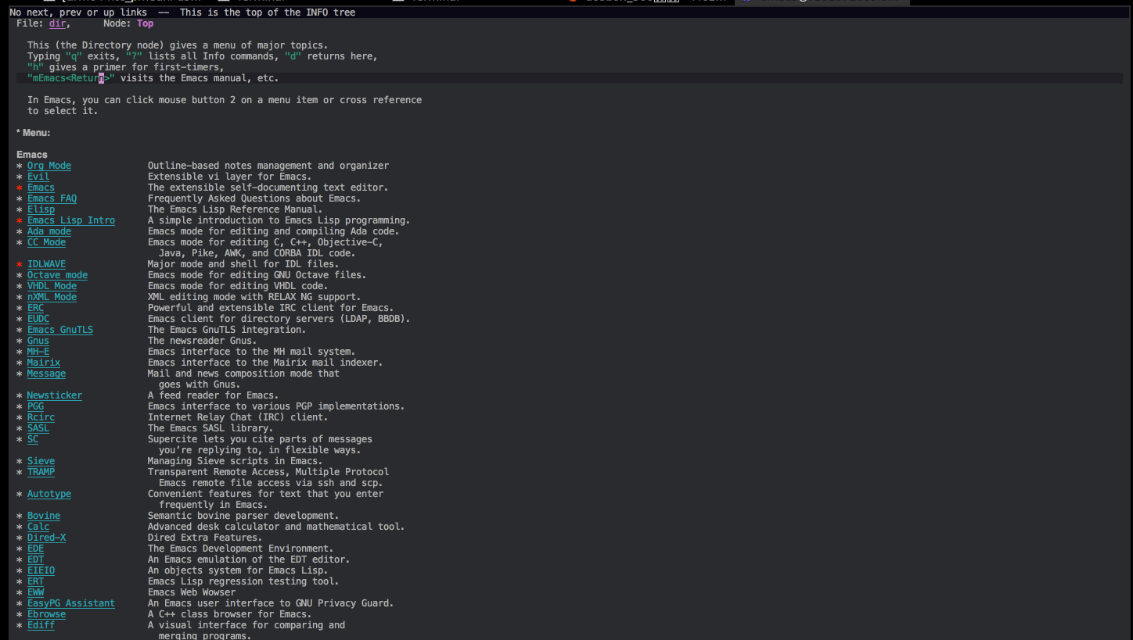Open the Bovine link
The height and width of the screenshot is (640, 1133).
coord(44,516)
